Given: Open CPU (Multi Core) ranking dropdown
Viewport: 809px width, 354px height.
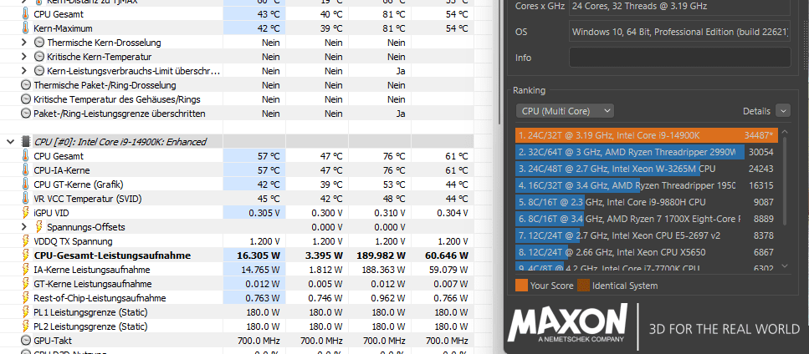Looking at the screenshot, I should tap(565, 110).
